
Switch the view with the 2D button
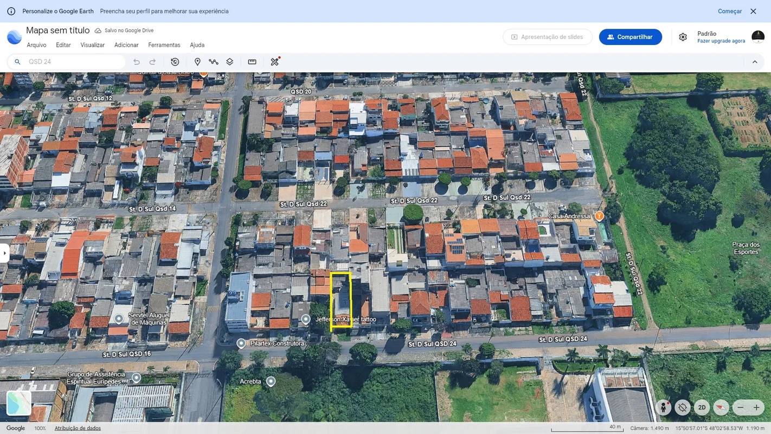coord(702,407)
